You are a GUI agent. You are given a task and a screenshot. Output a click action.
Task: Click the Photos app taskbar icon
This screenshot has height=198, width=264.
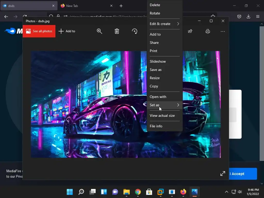(194, 192)
